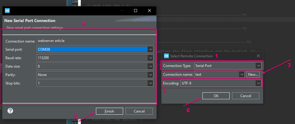Screen dimensions: 295x124
Task: Open the Serial port COM38 dropdown
Action: pos(150,49)
